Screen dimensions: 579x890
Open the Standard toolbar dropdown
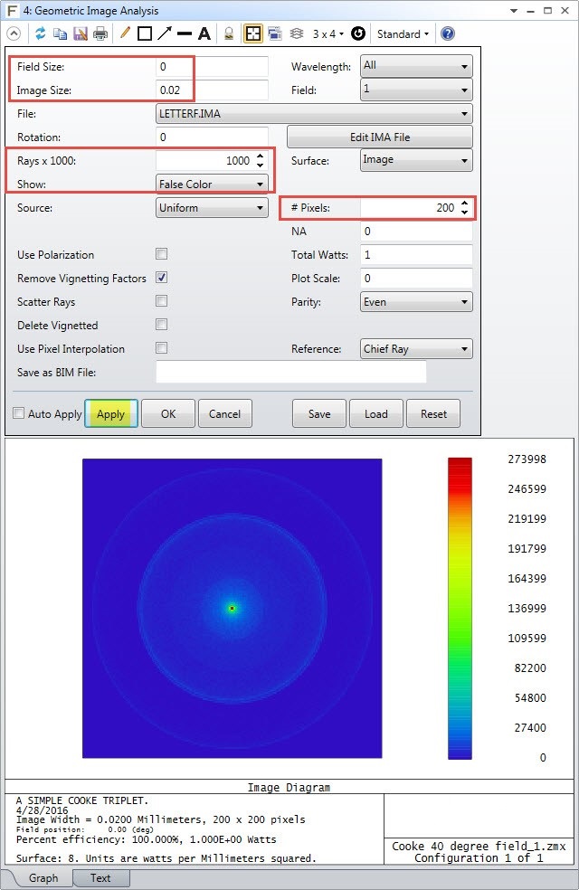[403, 34]
